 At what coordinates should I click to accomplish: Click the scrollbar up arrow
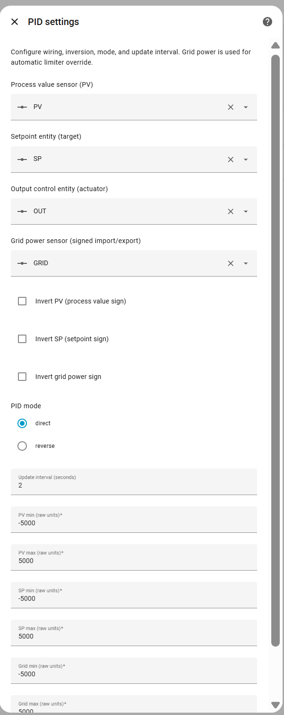276,45
